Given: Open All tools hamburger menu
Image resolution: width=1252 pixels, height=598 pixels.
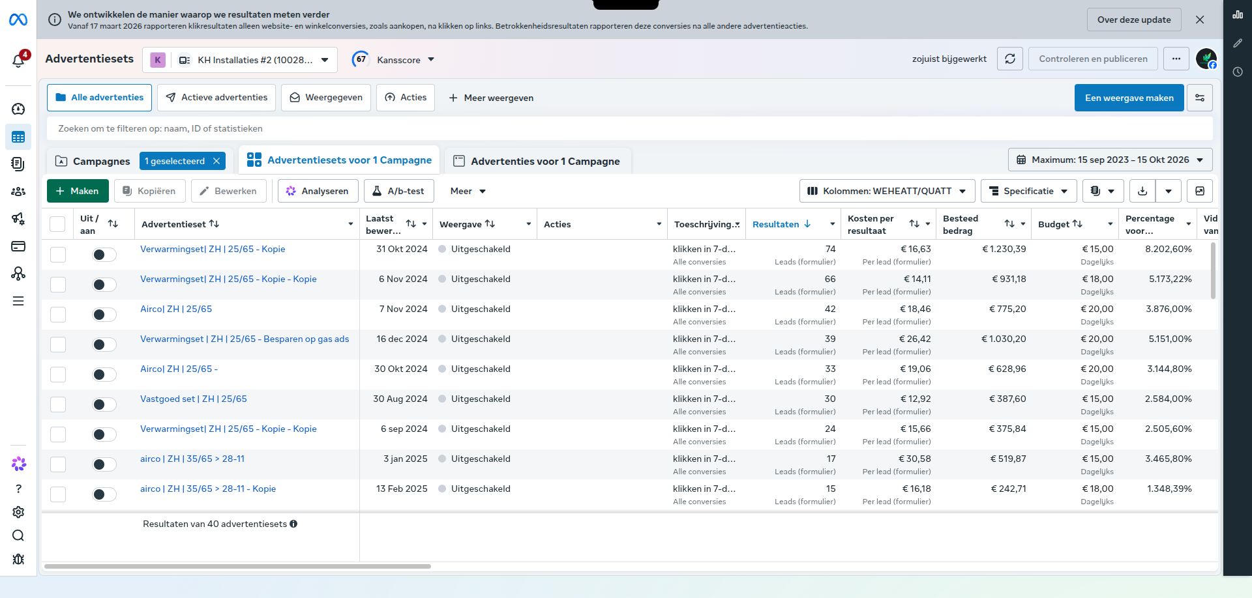Looking at the screenshot, I should pos(18,301).
